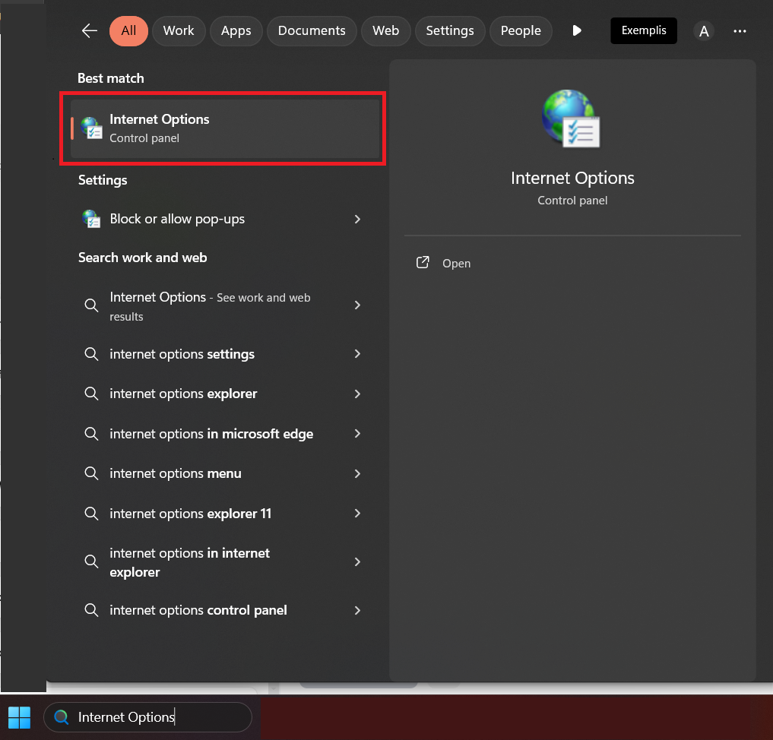Select internet options in microsoft edge suggestion

(x=211, y=434)
